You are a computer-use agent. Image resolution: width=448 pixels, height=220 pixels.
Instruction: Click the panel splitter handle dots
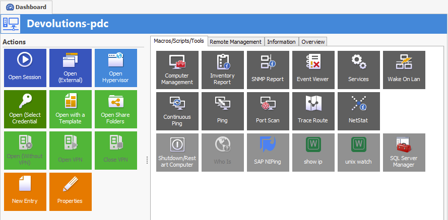147,160
